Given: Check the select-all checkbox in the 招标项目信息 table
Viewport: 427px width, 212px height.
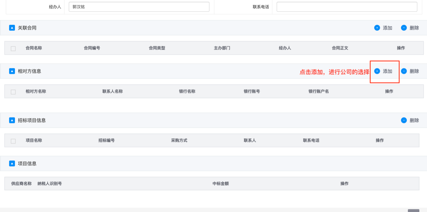Looking at the screenshot, I should 13,141.
